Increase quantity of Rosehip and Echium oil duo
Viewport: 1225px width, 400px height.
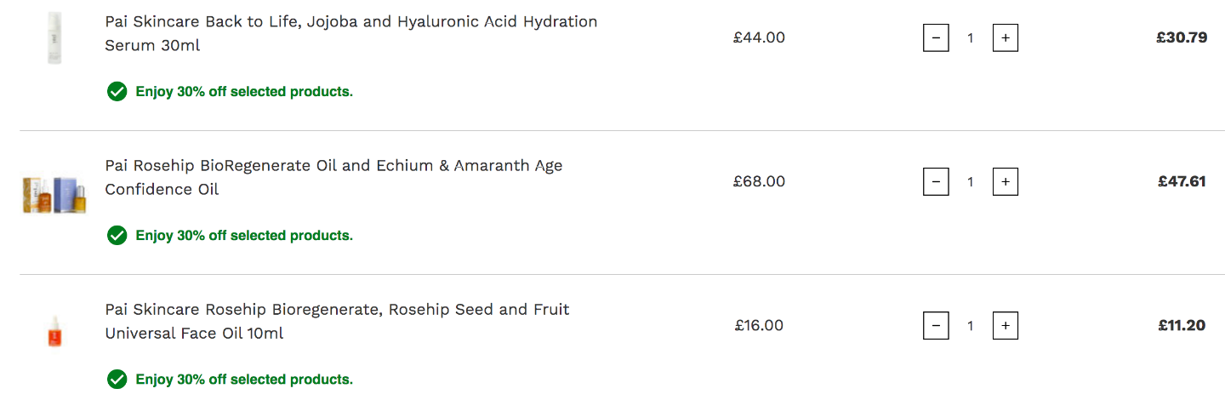pos(1006,181)
